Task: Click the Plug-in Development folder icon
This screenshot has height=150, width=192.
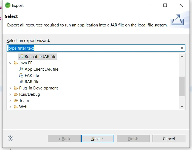Action: click(x=16, y=88)
